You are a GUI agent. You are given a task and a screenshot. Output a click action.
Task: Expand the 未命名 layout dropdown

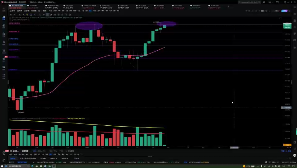tap(277, 10)
